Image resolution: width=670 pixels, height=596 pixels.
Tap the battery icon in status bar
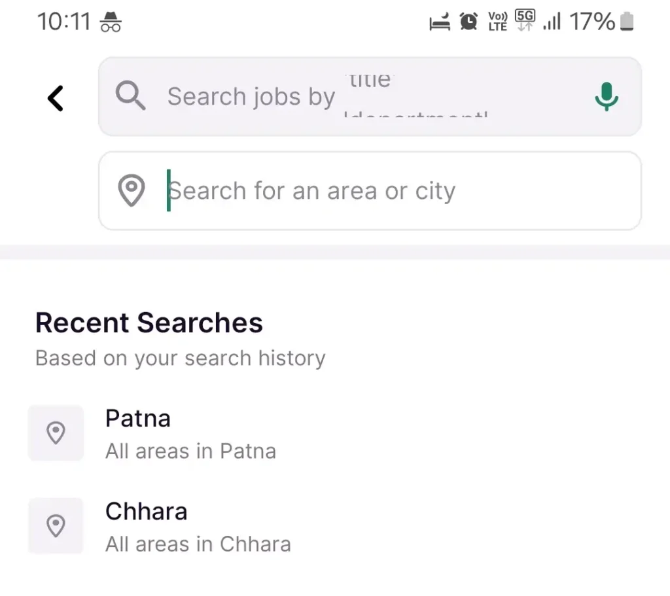627,22
